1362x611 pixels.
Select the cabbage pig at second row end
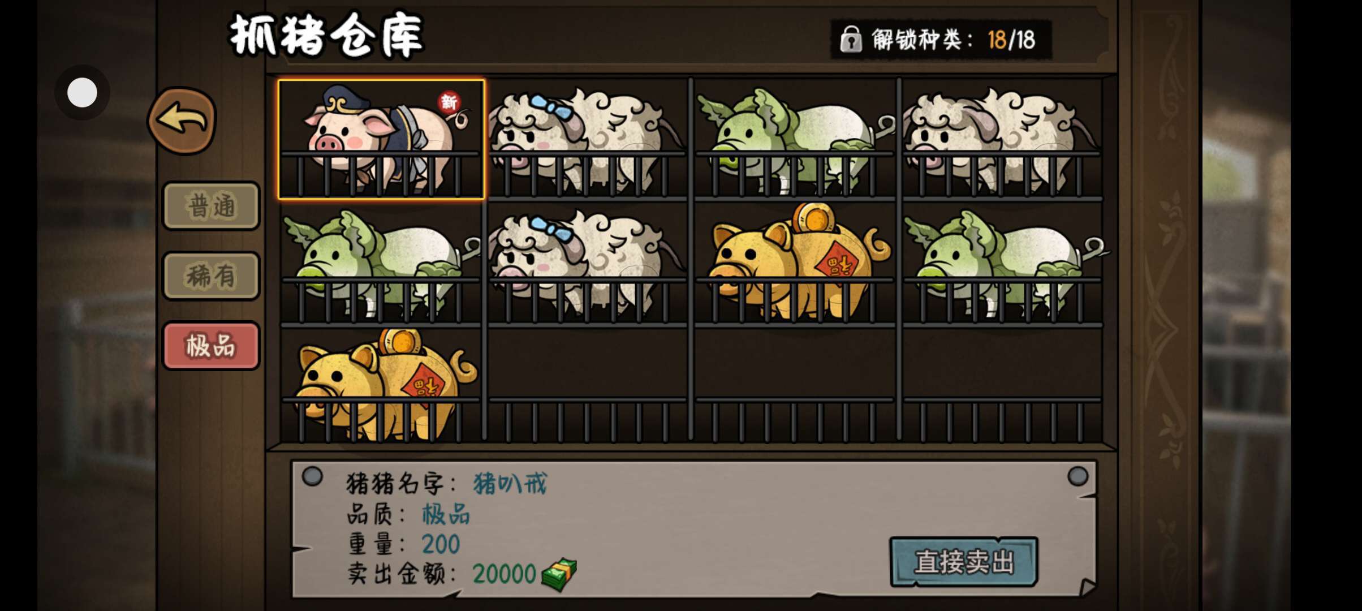pos(1002,264)
